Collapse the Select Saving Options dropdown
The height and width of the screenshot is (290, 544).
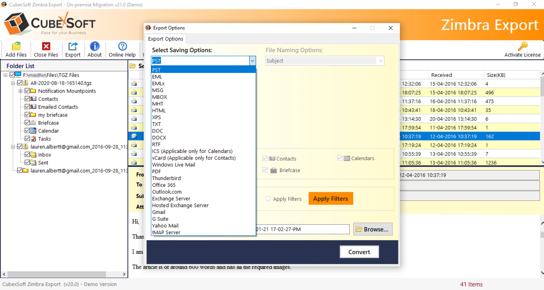coord(252,61)
